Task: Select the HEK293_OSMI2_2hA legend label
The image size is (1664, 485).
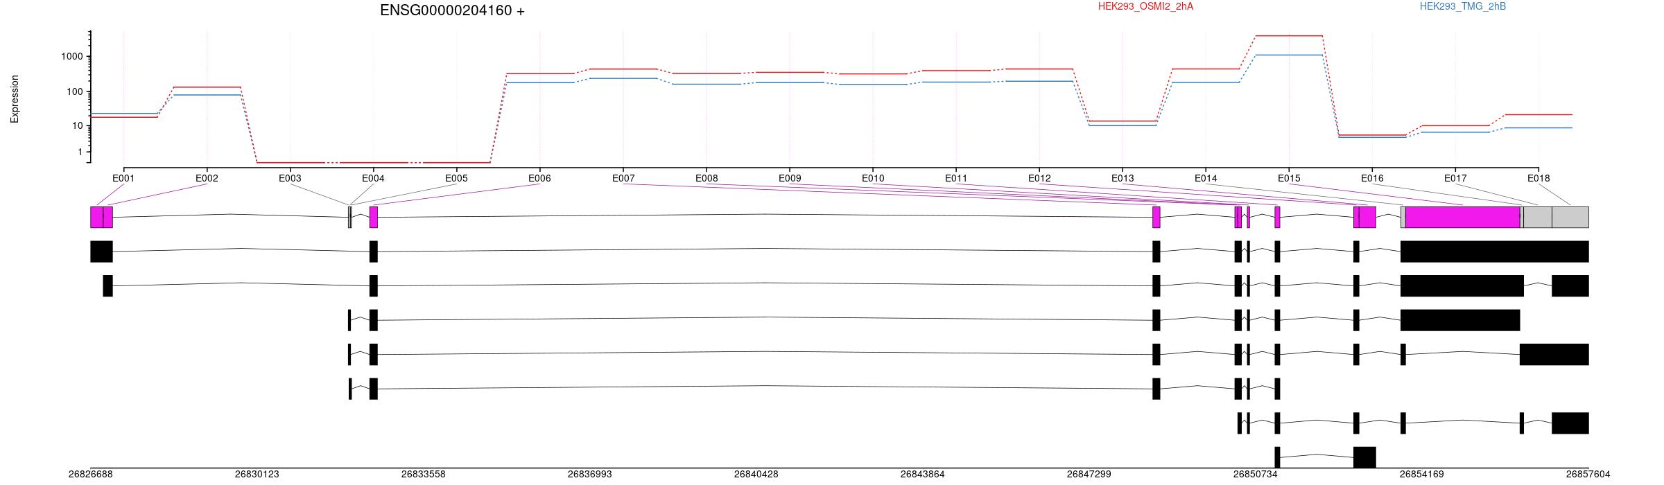Action: click(1145, 6)
